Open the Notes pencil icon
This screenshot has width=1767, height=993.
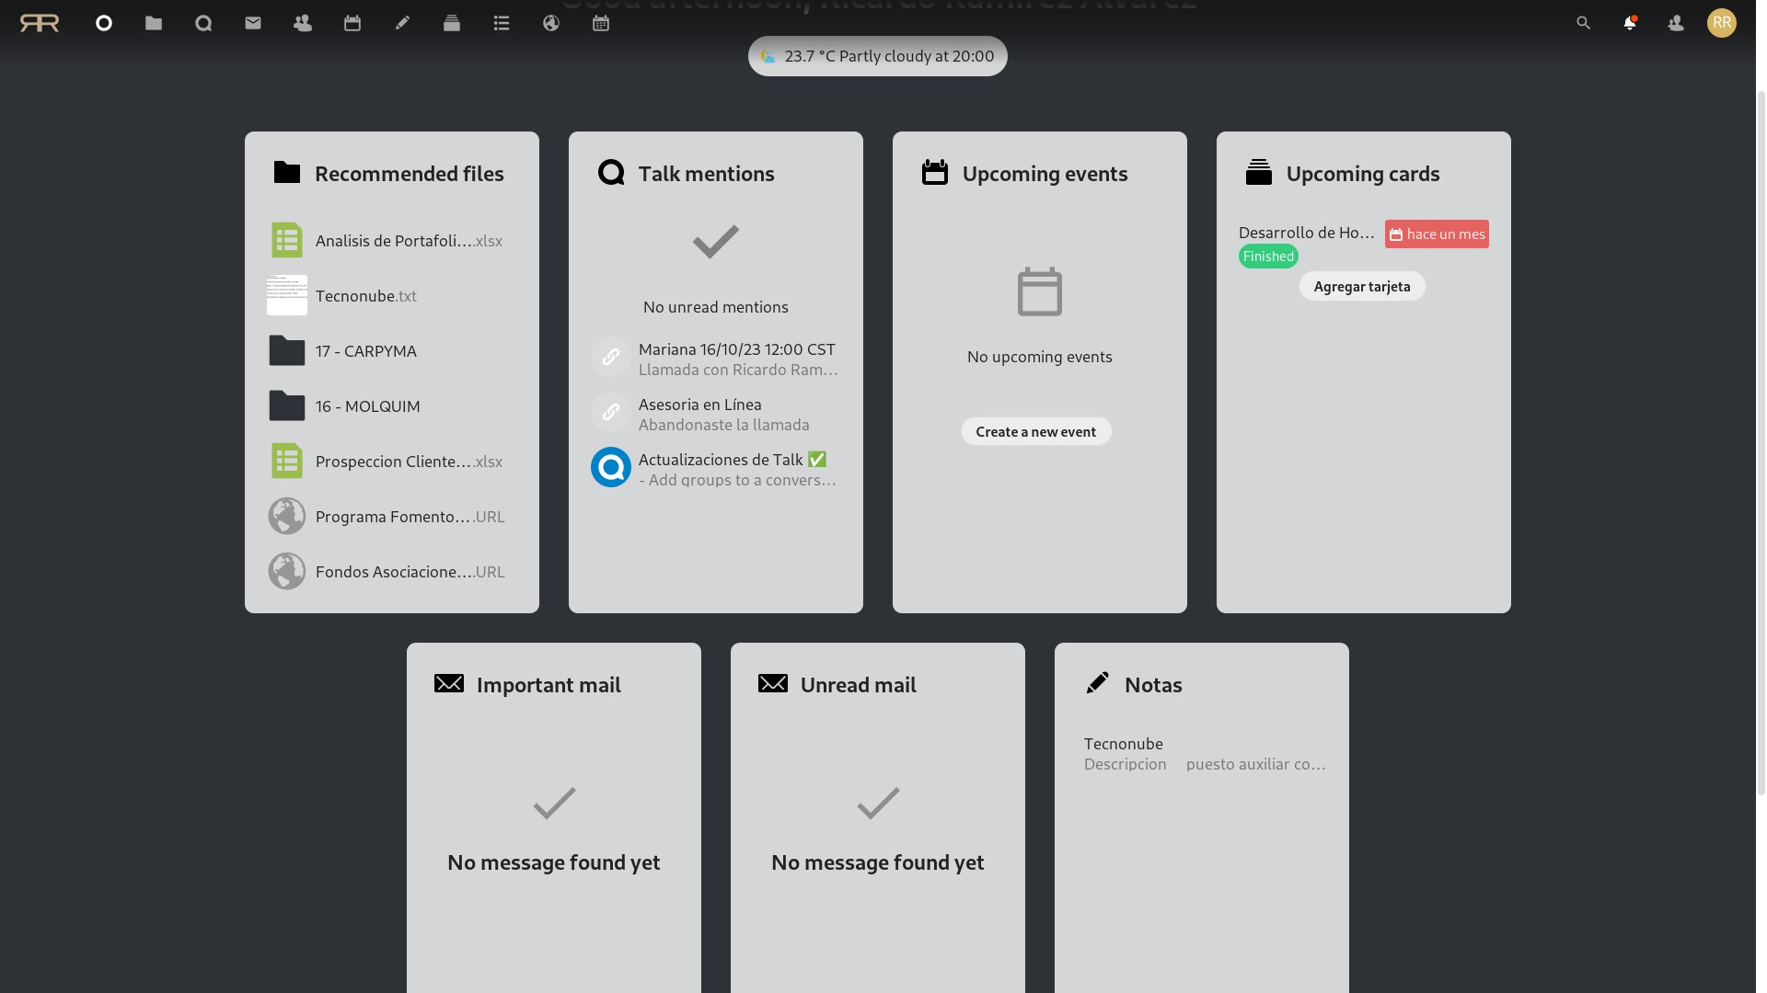(x=402, y=24)
